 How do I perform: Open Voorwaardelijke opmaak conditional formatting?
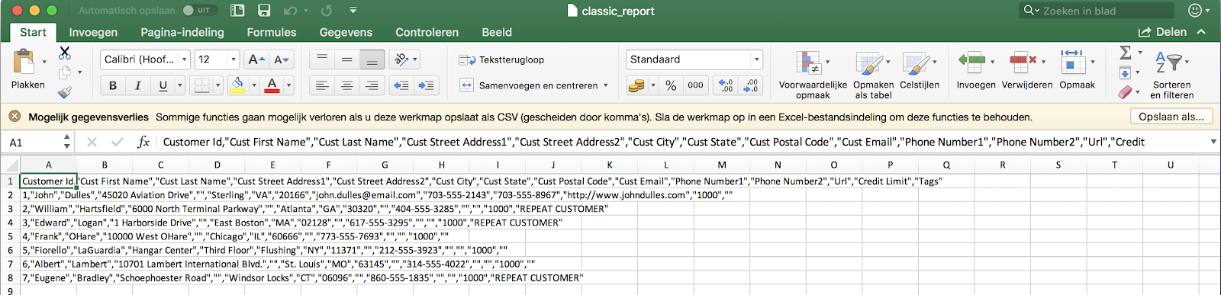tap(813, 74)
